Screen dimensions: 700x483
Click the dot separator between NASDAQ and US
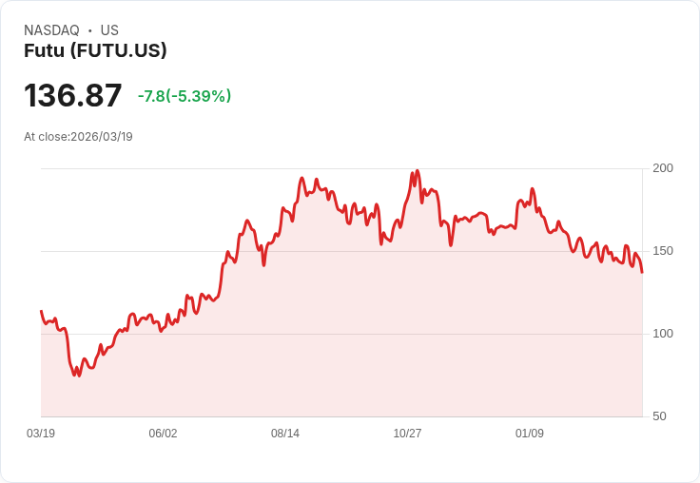pyautogui.click(x=90, y=30)
